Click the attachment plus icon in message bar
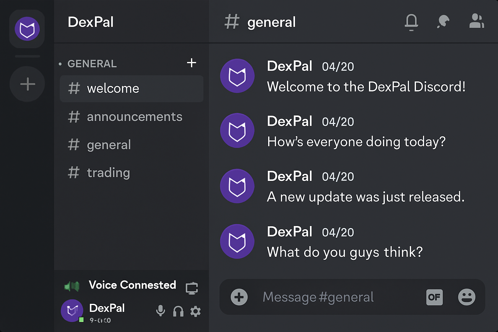 (x=239, y=297)
